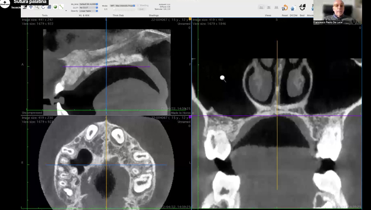Open the Opacity table dropdown
The image size is (371, 210).
pos(88,11)
